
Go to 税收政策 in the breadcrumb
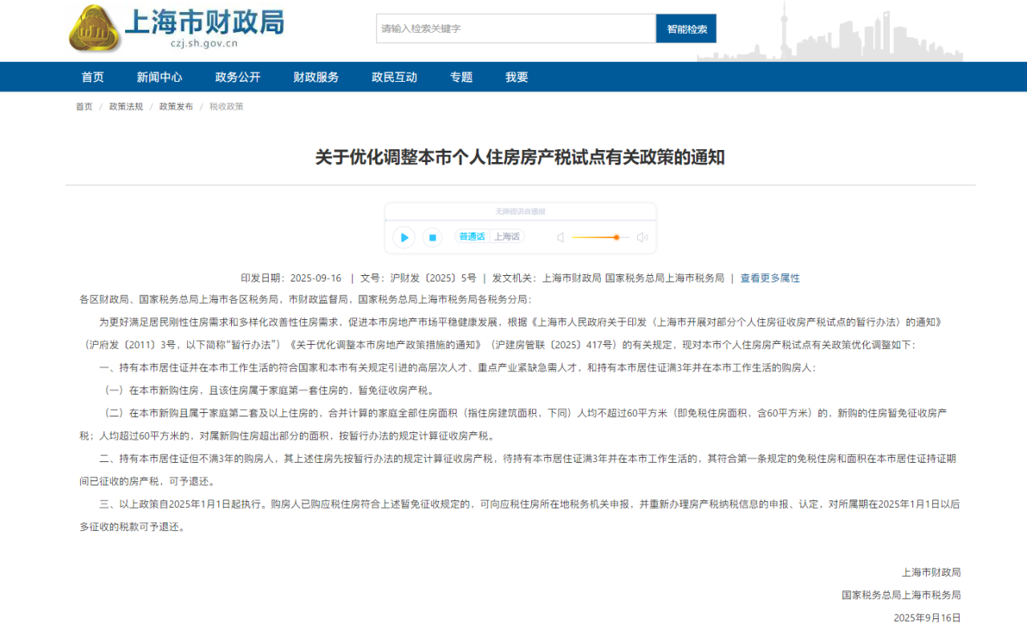point(226,107)
